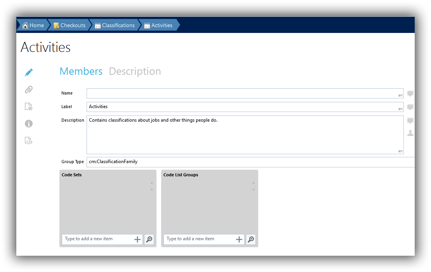The image size is (431, 272).
Task: Click the person icon next to Description
Action: coord(410,133)
